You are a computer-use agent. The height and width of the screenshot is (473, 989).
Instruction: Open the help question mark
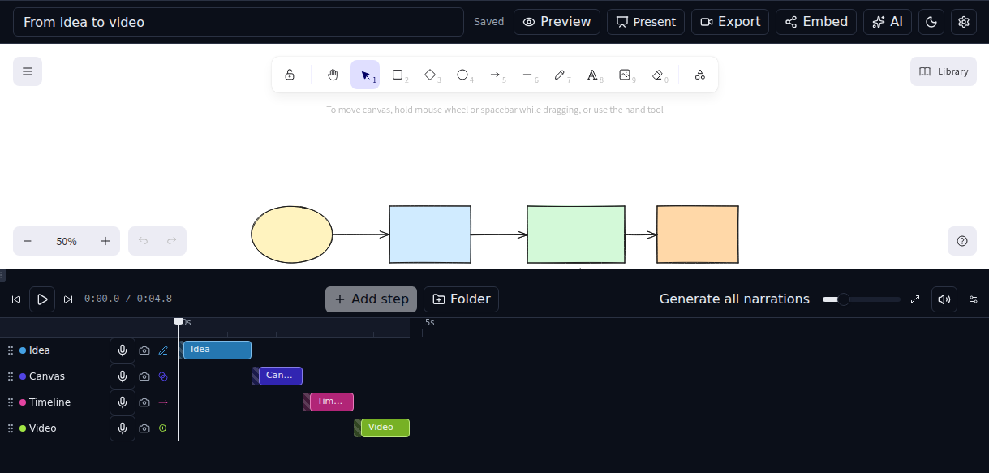(962, 241)
